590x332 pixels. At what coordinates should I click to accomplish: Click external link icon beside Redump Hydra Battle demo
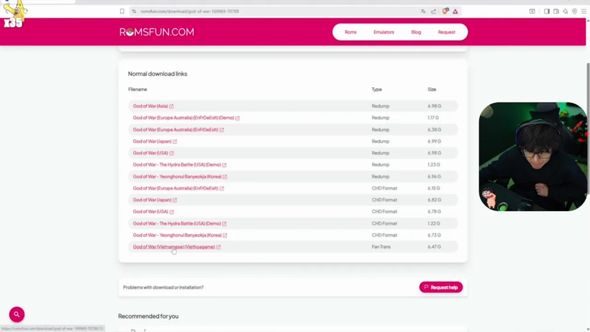click(224, 165)
